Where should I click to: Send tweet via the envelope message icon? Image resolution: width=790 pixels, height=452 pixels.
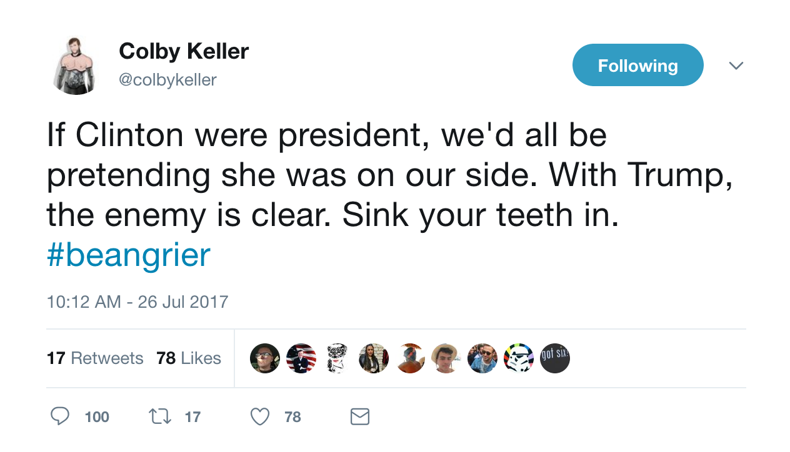click(360, 416)
